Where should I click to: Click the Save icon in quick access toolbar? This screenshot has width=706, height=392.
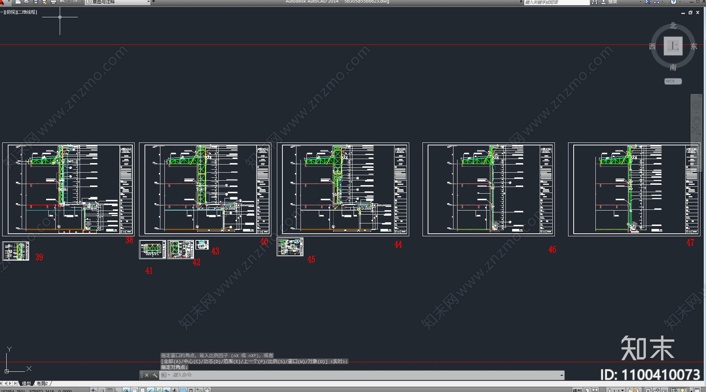click(x=35, y=2)
